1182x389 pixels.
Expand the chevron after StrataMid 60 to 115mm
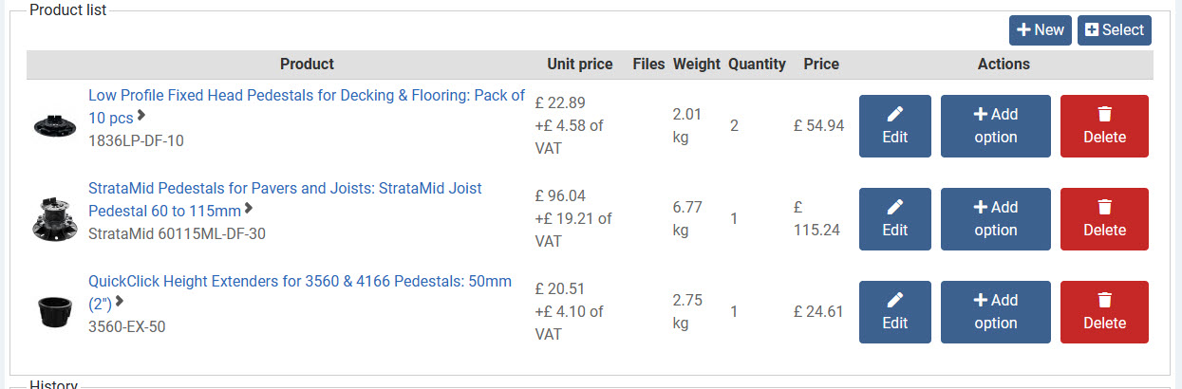[x=249, y=209]
